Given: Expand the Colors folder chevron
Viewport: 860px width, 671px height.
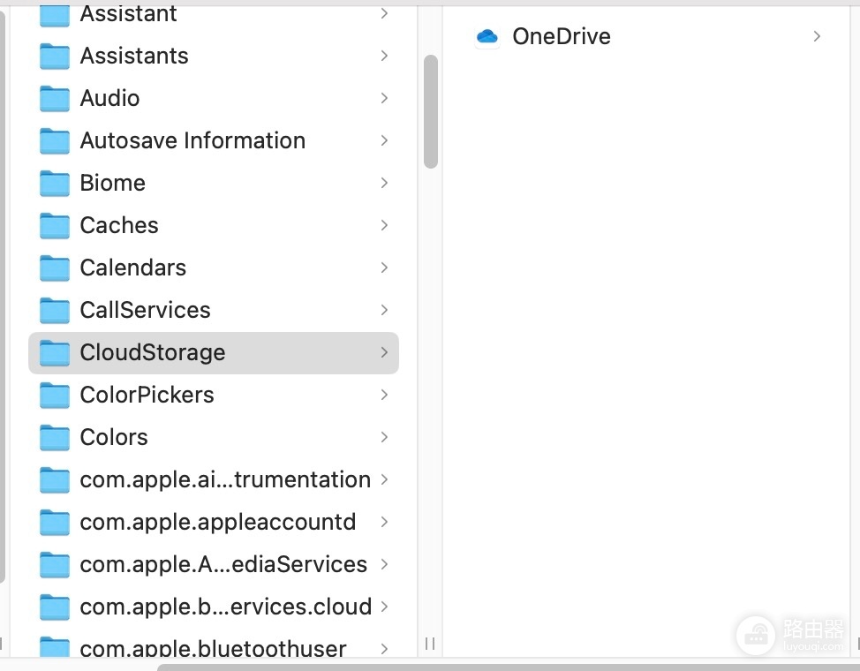Looking at the screenshot, I should (384, 437).
